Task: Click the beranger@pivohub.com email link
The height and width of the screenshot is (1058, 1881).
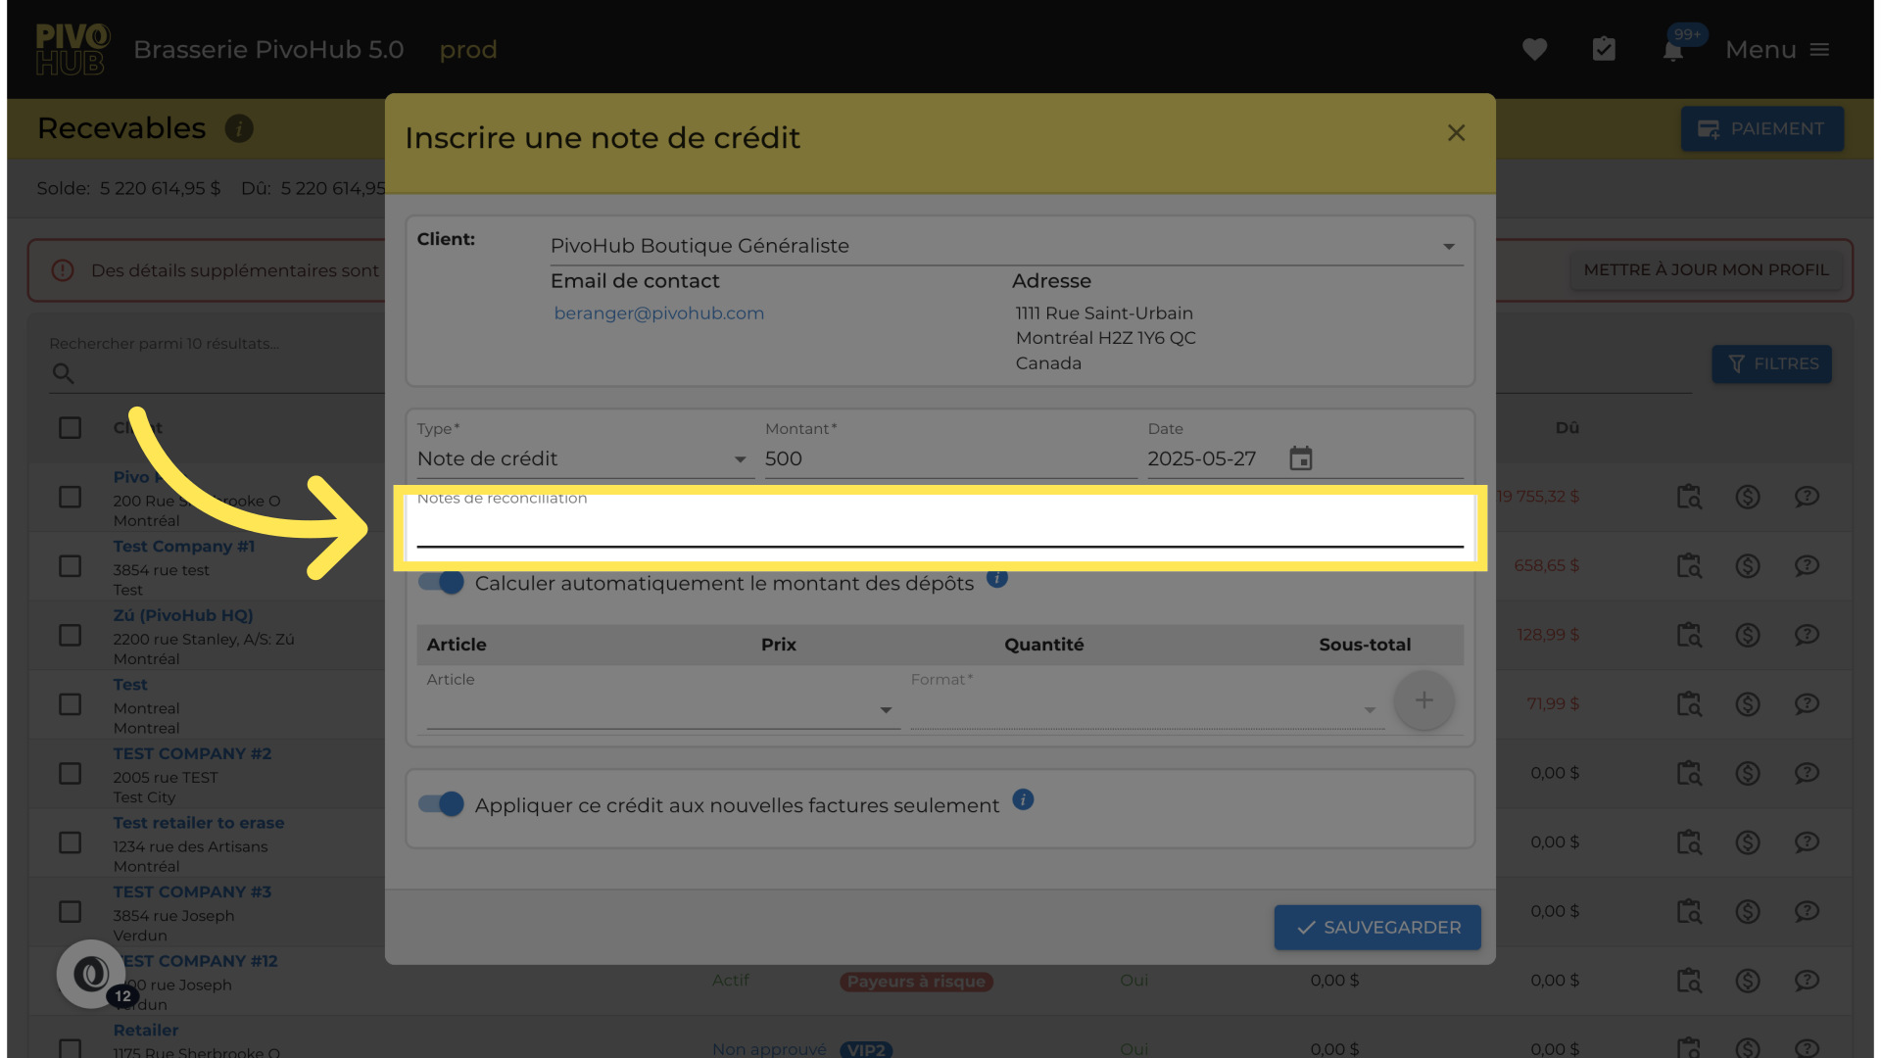Action: [658, 313]
